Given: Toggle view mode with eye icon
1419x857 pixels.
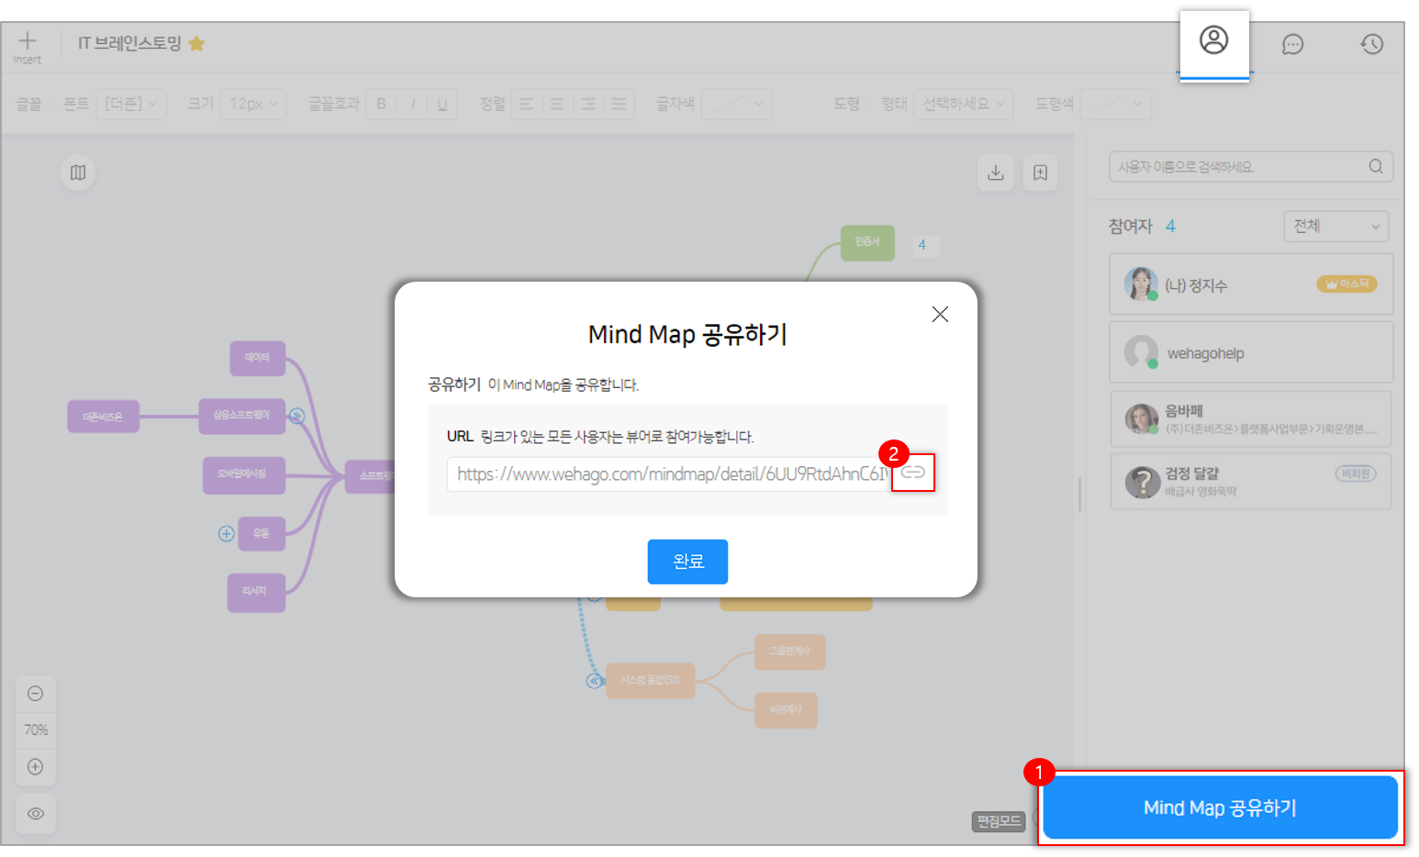Looking at the screenshot, I should pyautogui.click(x=36, y=814).
